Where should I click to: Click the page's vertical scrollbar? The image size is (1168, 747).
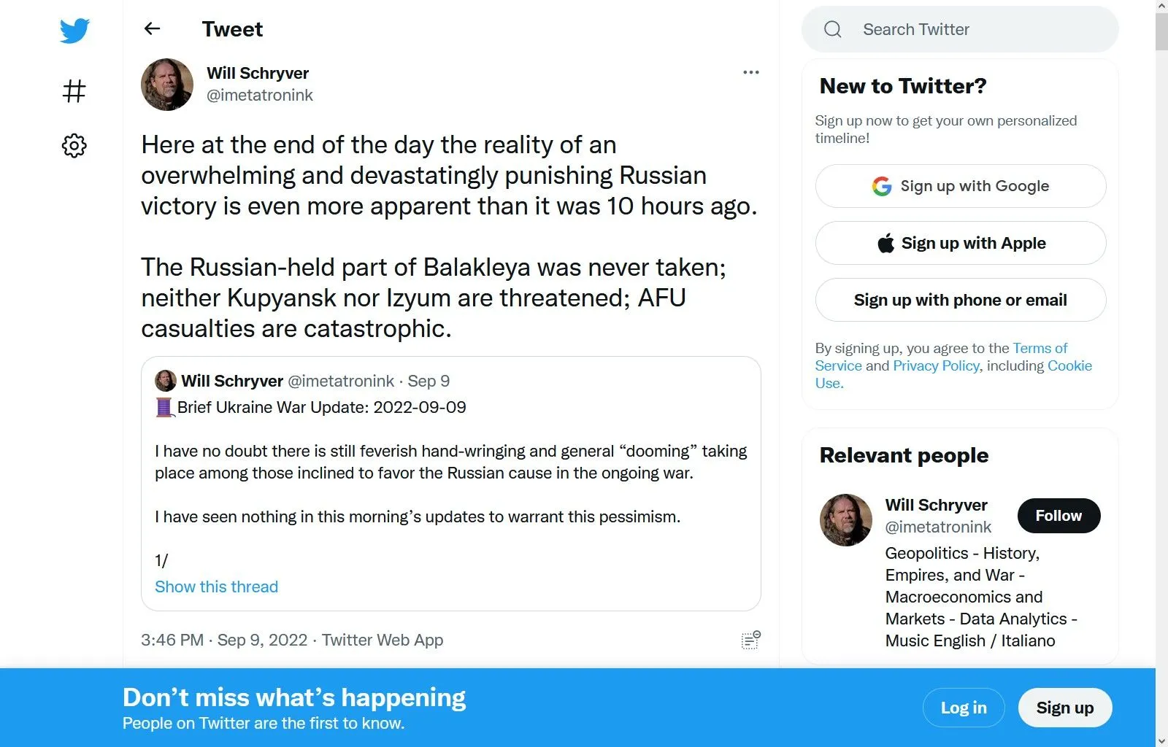(1161, 365)
